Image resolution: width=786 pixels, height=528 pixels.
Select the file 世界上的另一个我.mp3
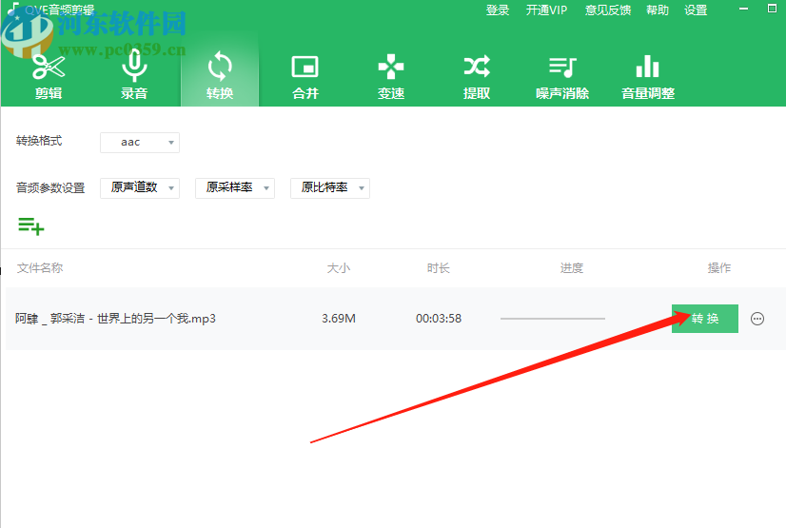click(x=115, y=319)
